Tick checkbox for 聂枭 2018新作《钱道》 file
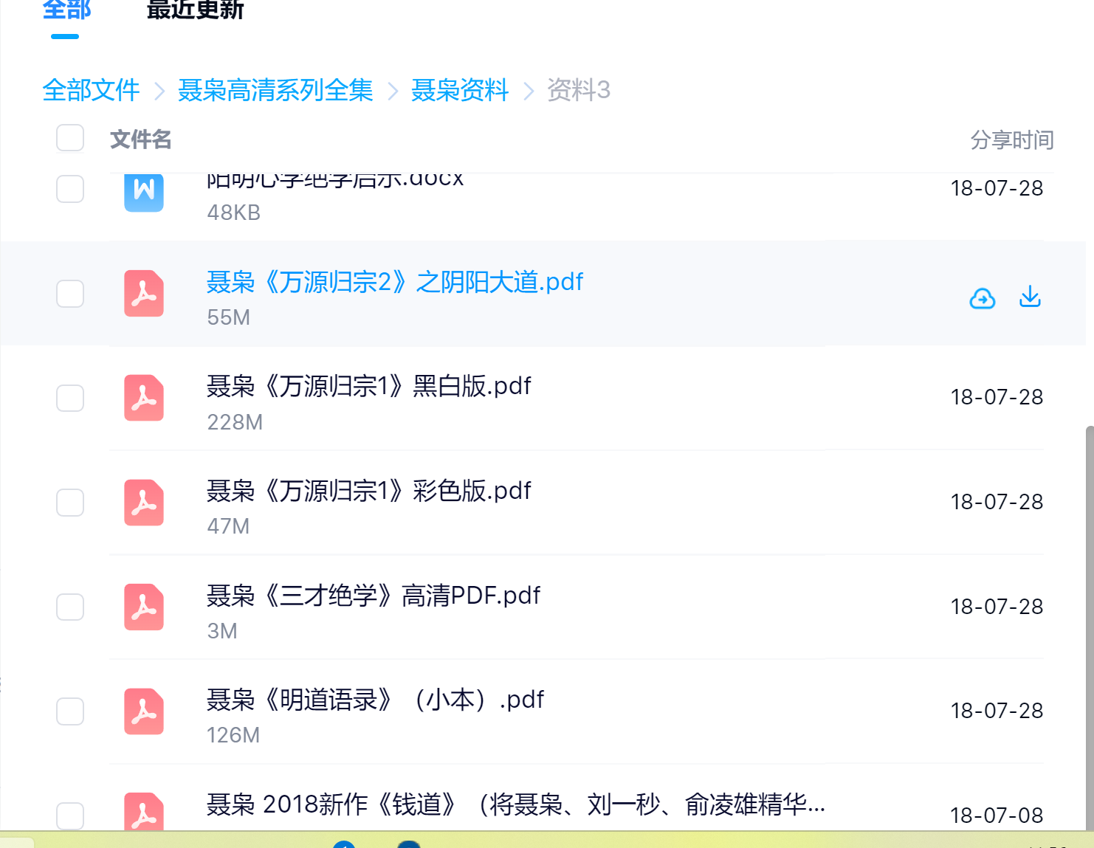Viewport: 1094px width, 848px height. (x=70, y=816)
